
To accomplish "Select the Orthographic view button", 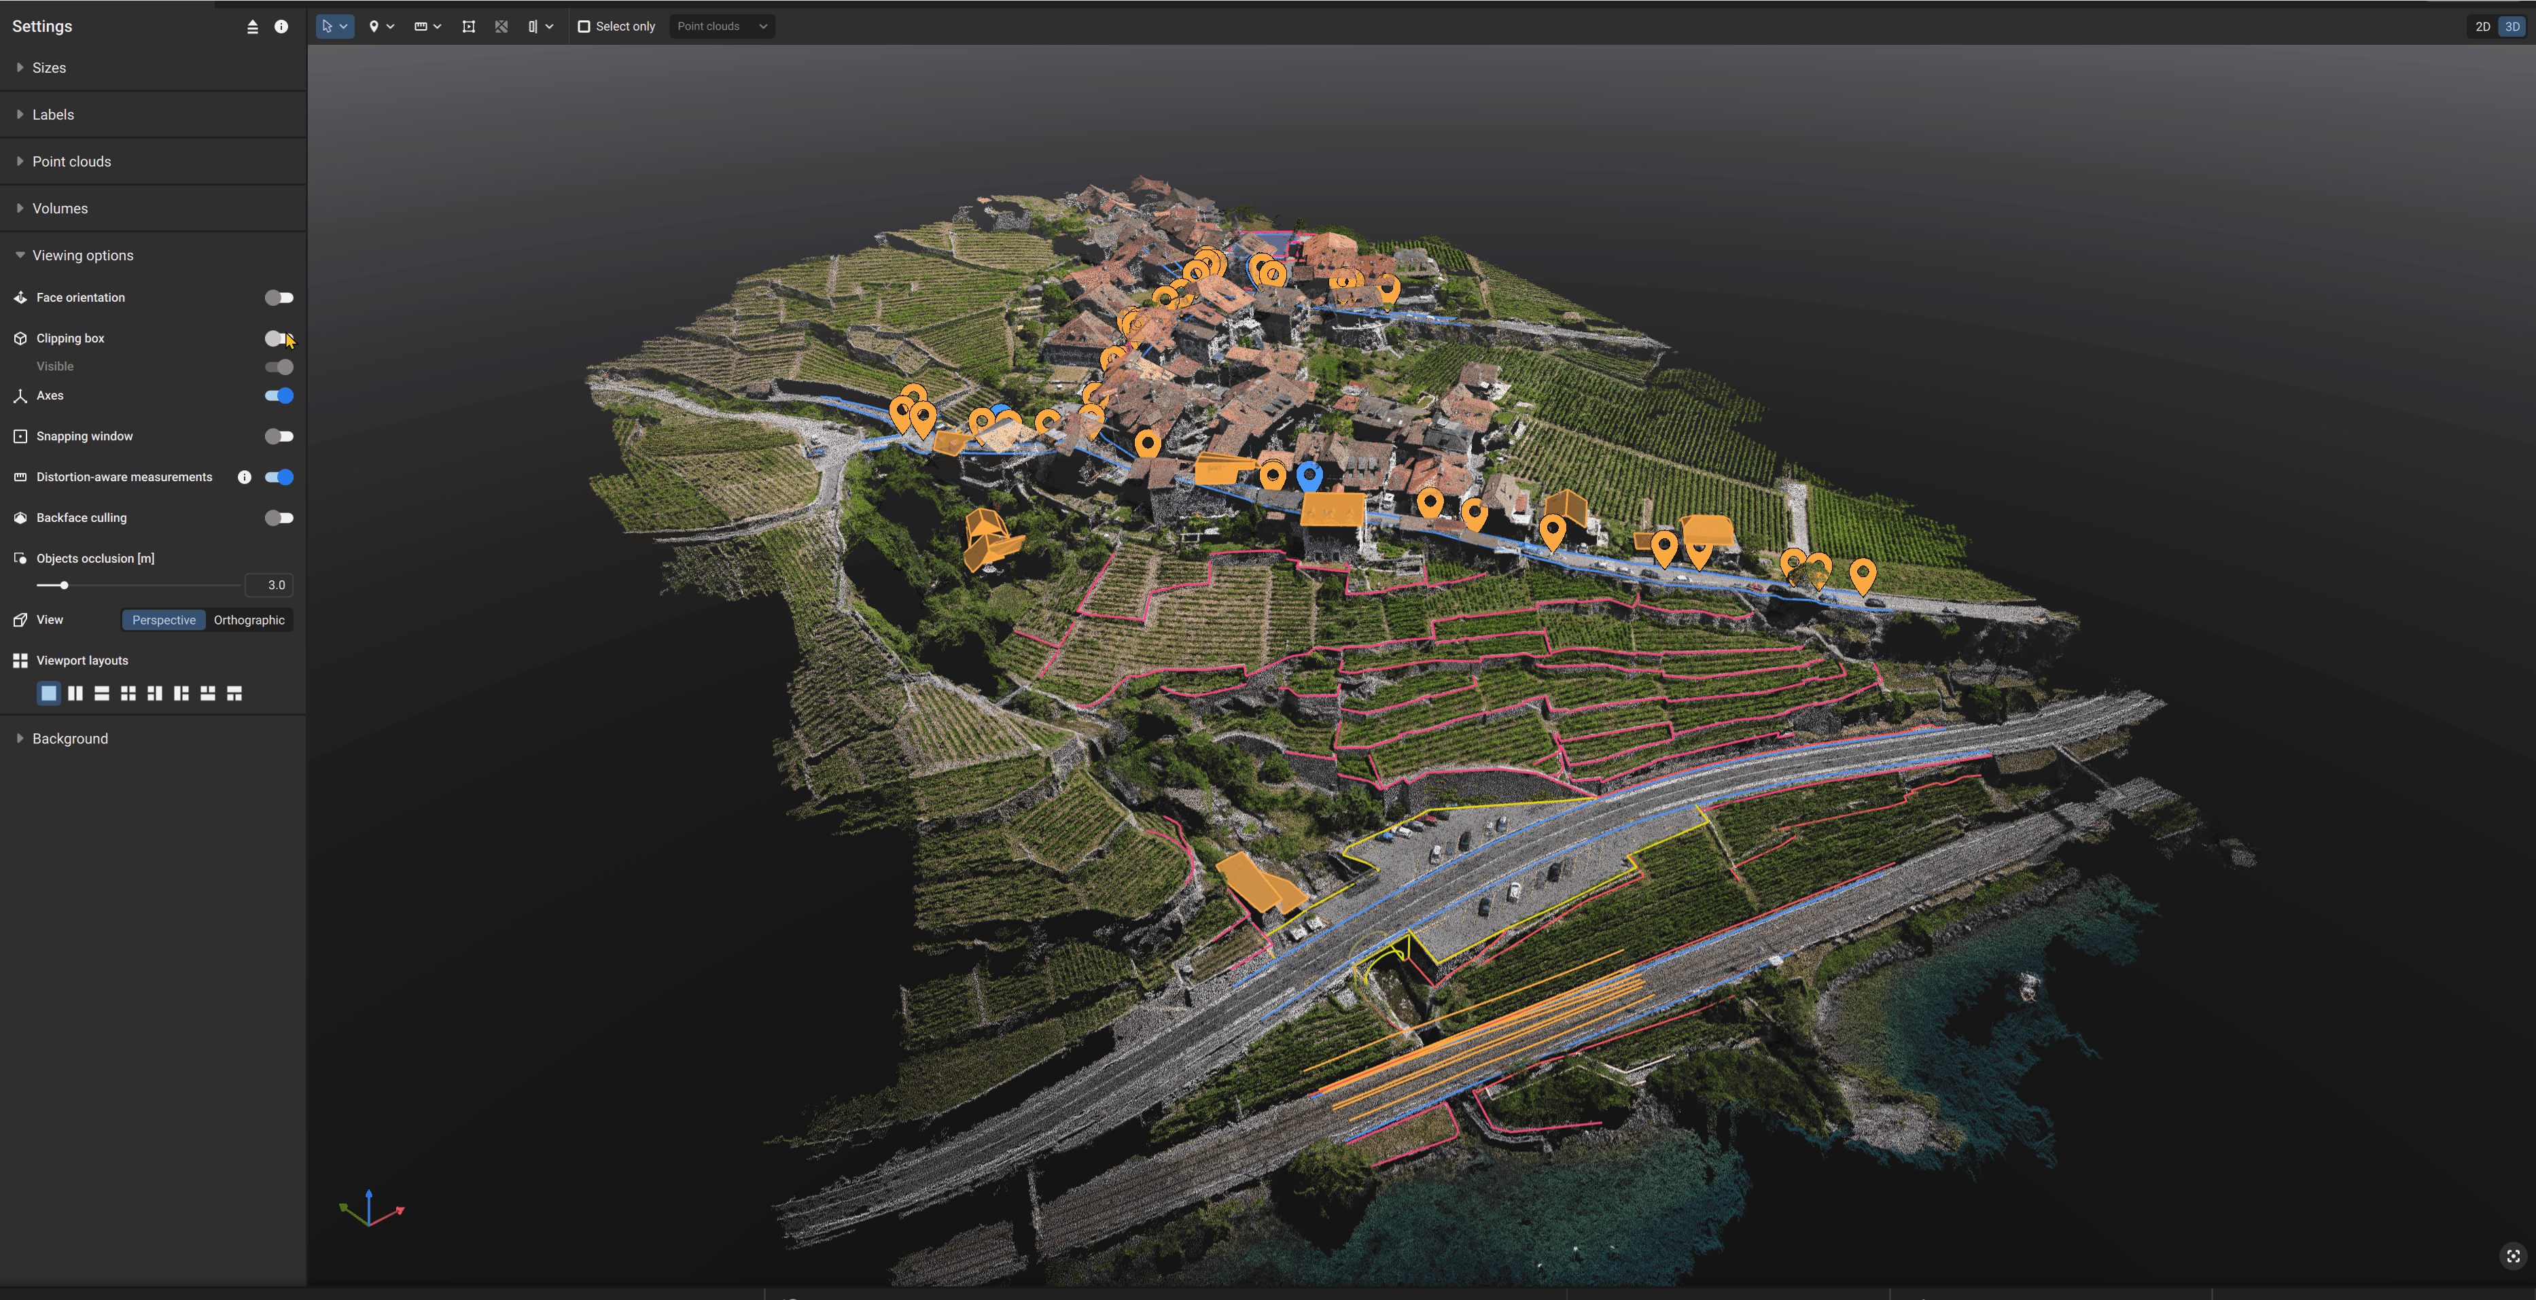I will click(x=249, y=620).
